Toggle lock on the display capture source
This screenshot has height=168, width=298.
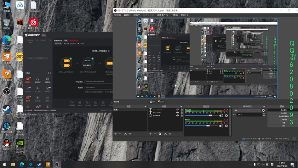(x=181, y=115)
